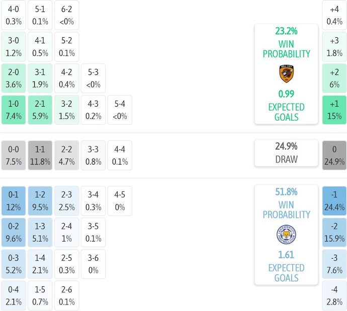Click the 51.8% win probability text
The width and height of the screenshot is (347, 311).
pos(286,192)
